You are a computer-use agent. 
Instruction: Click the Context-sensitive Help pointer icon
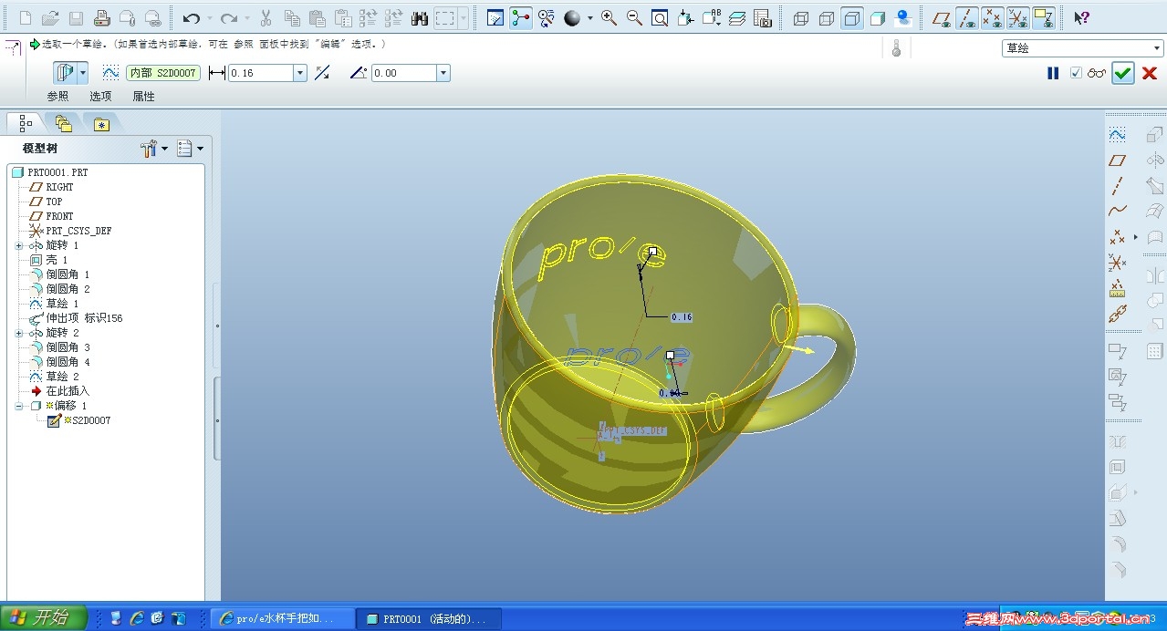pos(1080,17)
